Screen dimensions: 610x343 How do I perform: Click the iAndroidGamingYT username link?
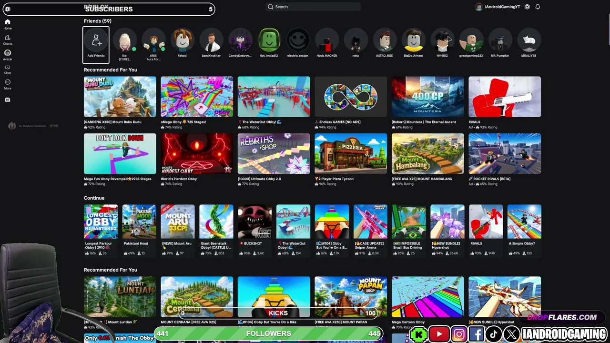pyautogui.click(x=502, y=7)
